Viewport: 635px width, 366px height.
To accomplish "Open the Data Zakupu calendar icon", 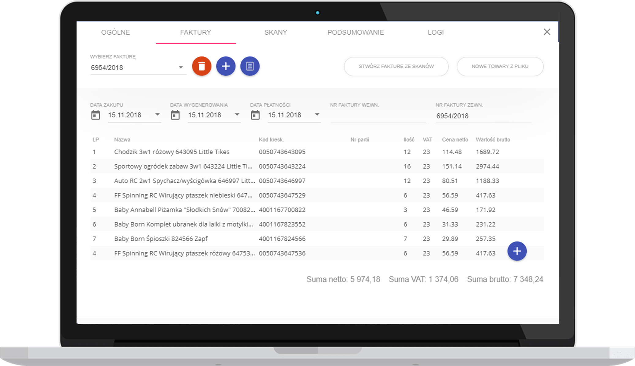I will pyautogui.click(x=96, y=115).
